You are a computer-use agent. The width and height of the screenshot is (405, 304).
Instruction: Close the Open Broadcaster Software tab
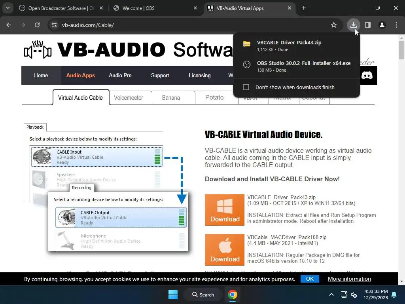101,8
